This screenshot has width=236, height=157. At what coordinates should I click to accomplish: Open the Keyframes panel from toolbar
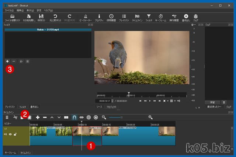pyautogui.click(x=161, y=17)
